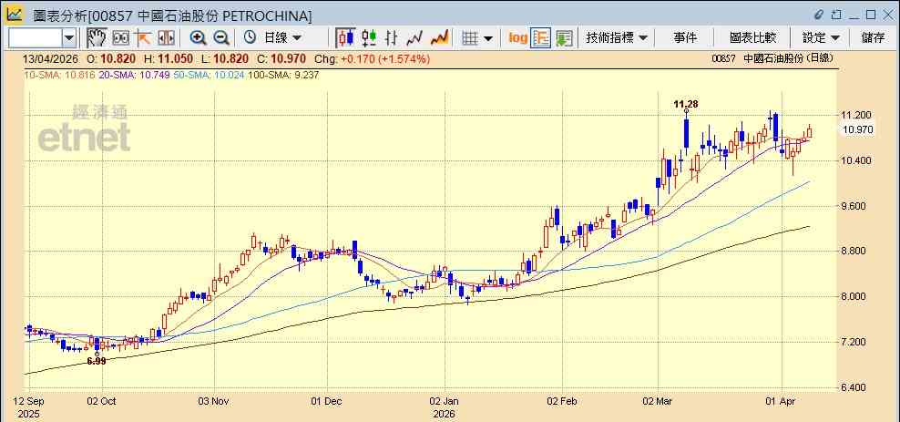Click the 20-SMA: 10.749 legend label
Image resolution: width=900 pixels, height=422 pixels.
pos(135,75)
